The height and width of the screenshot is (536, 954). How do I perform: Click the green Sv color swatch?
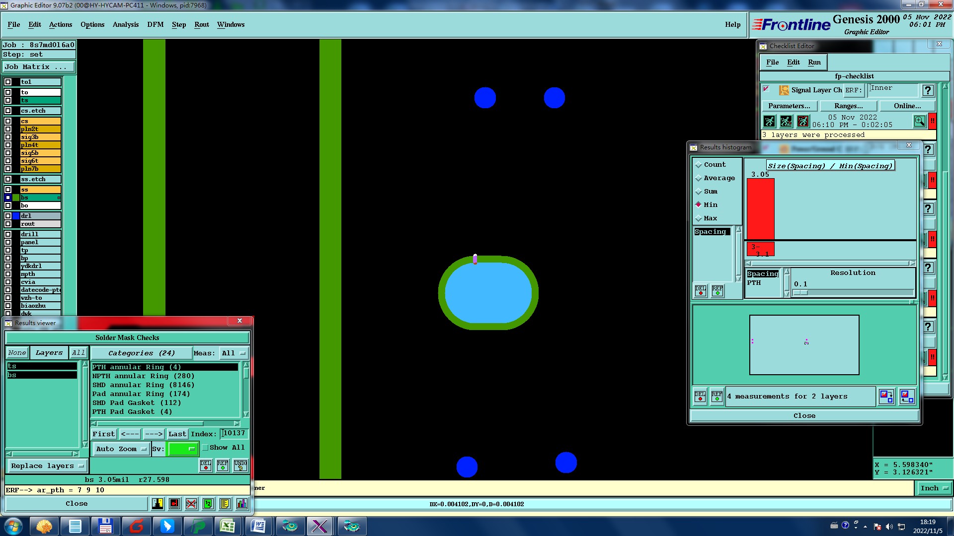(183, 449)
